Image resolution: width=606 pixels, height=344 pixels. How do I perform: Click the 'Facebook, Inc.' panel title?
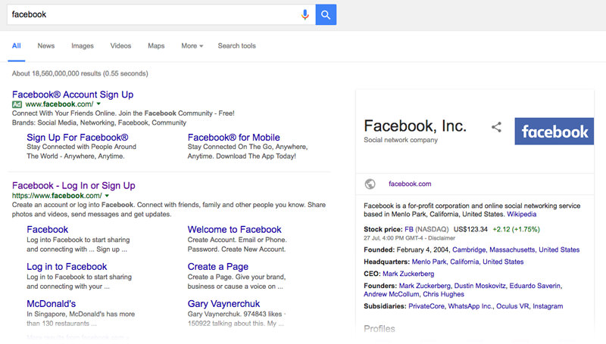point(415,126)
